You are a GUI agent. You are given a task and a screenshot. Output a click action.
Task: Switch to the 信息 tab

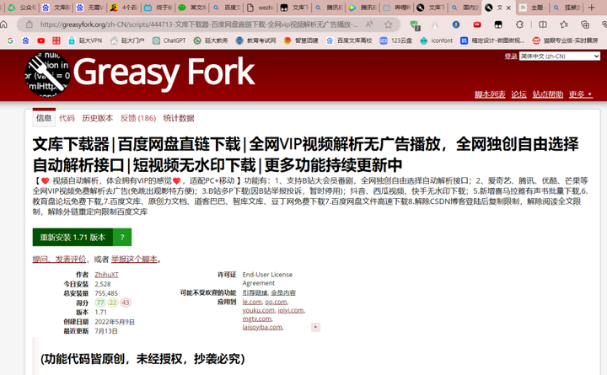point(44,118)
